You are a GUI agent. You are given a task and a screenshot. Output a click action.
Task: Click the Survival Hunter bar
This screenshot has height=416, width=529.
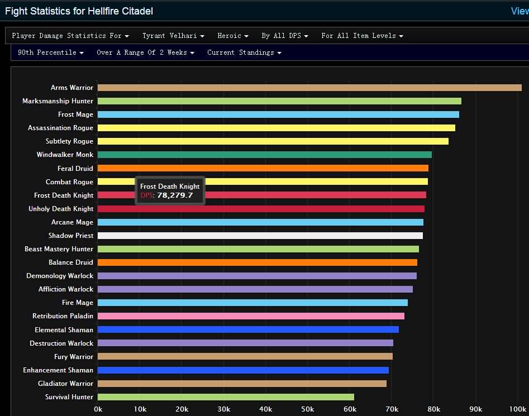click(x=226, y=397)
